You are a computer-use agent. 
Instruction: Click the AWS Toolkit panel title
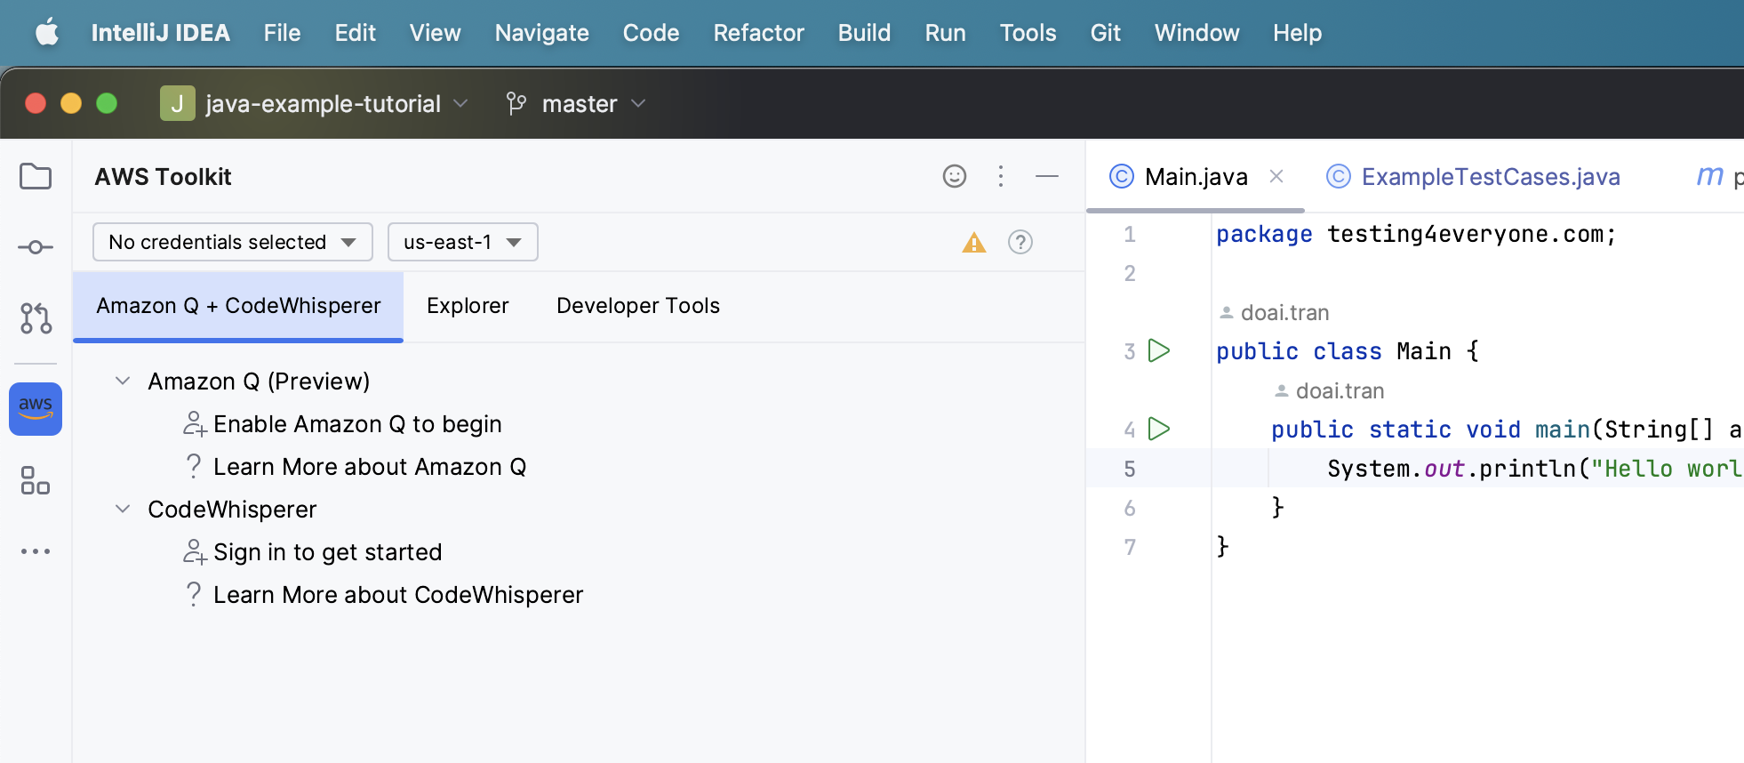coord(163,177)
